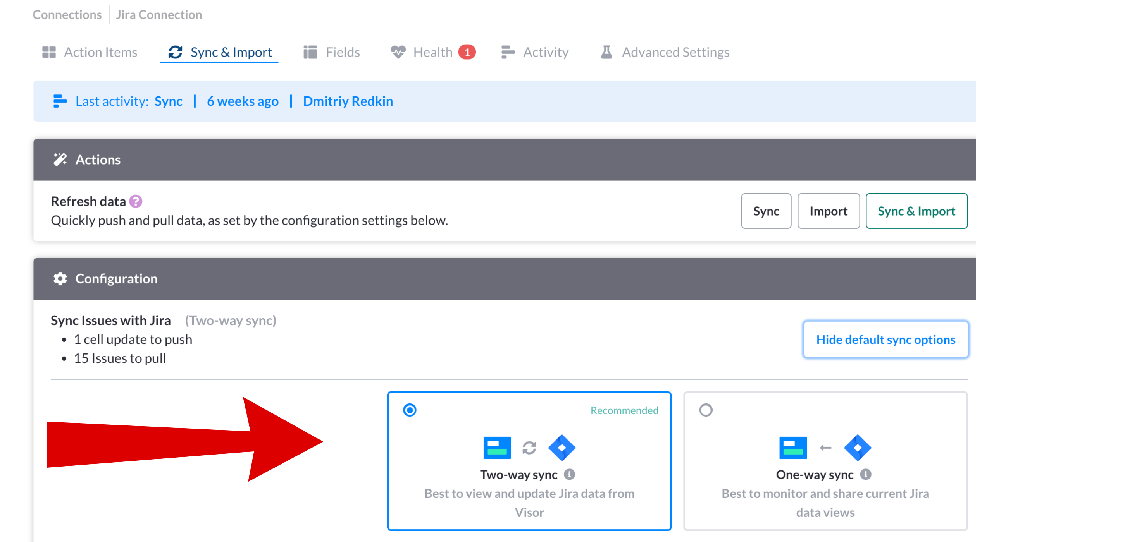1130x542 pixels.
Task: Click the '15 Issues to pull' item
Action: tap(120, 358)
